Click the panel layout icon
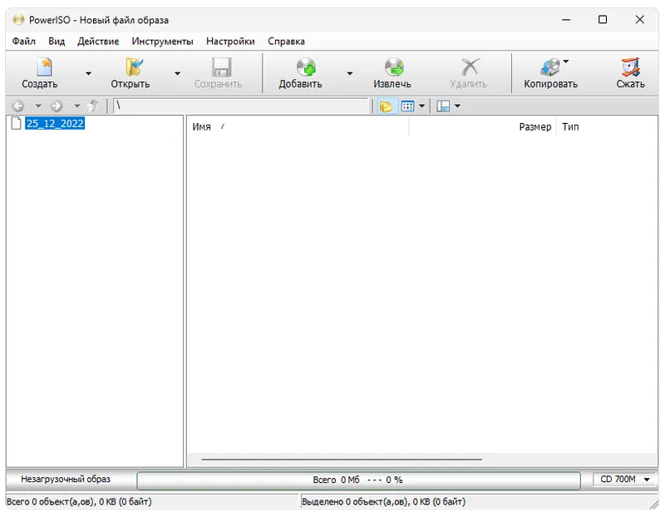The image size is (665, 517). coord(443,106)
